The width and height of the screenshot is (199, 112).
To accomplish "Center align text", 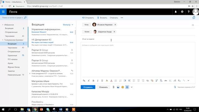I will coord(138,81).
